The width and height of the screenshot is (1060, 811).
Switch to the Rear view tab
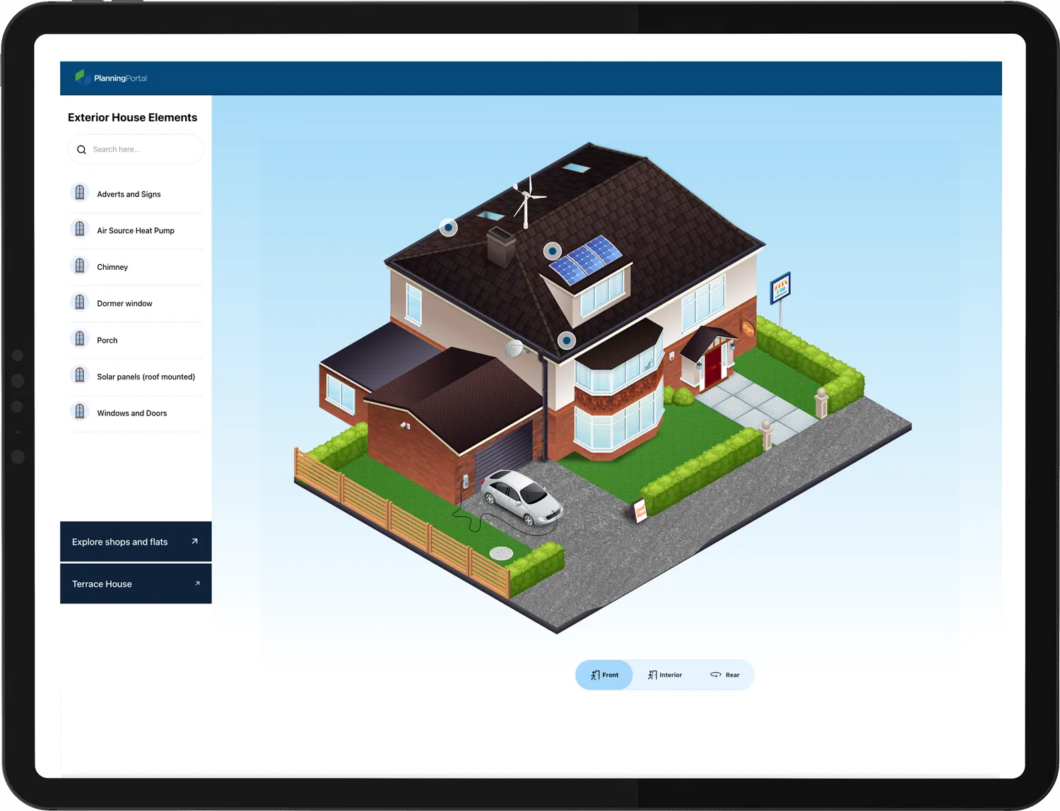726,675
